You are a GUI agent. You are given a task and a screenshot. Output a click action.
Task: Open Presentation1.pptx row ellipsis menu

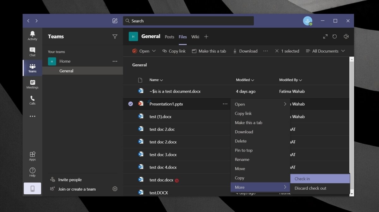pyautogui.click(x=225, y=104)
